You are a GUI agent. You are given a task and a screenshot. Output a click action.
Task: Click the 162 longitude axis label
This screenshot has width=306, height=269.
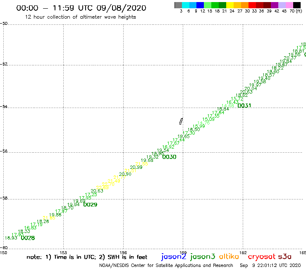click(x=243, y=253)
